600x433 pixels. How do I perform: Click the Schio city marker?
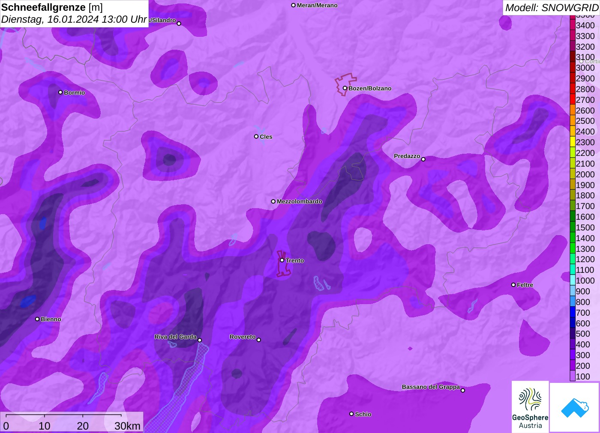(351, 414)
